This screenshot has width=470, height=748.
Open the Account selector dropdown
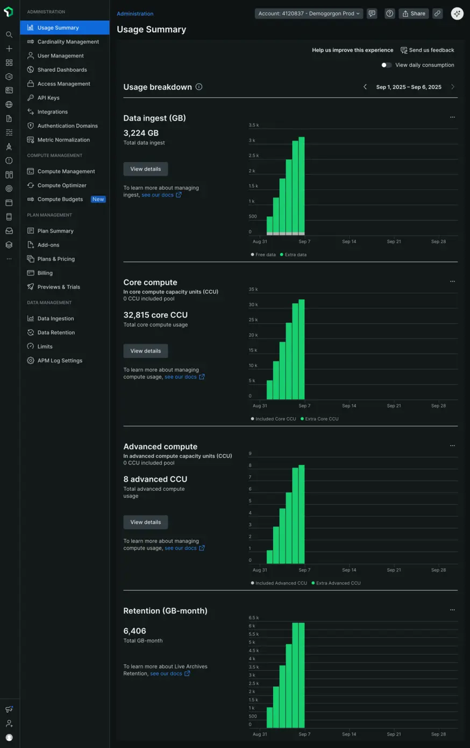pyautogui.click(x=309, y=13)
